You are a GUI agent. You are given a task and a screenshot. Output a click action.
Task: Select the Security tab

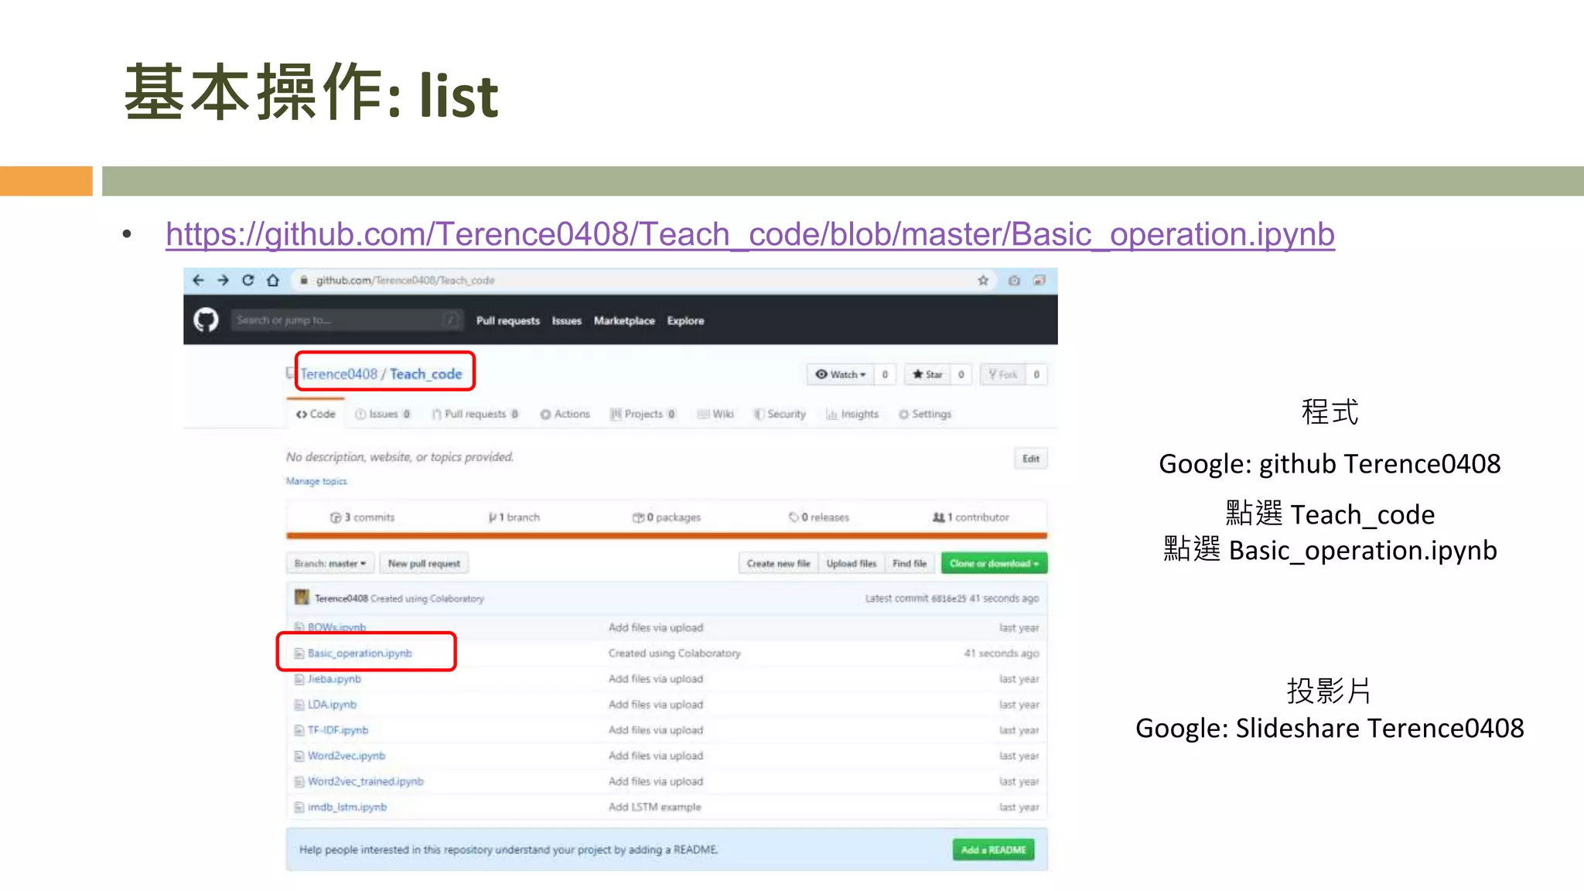[x=780, y=414]
